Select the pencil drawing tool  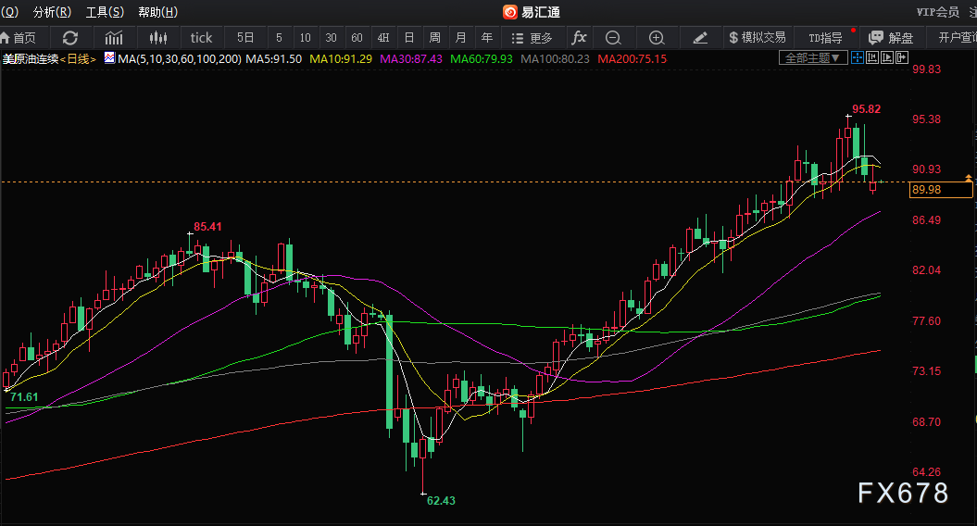[x=700, y=38]
